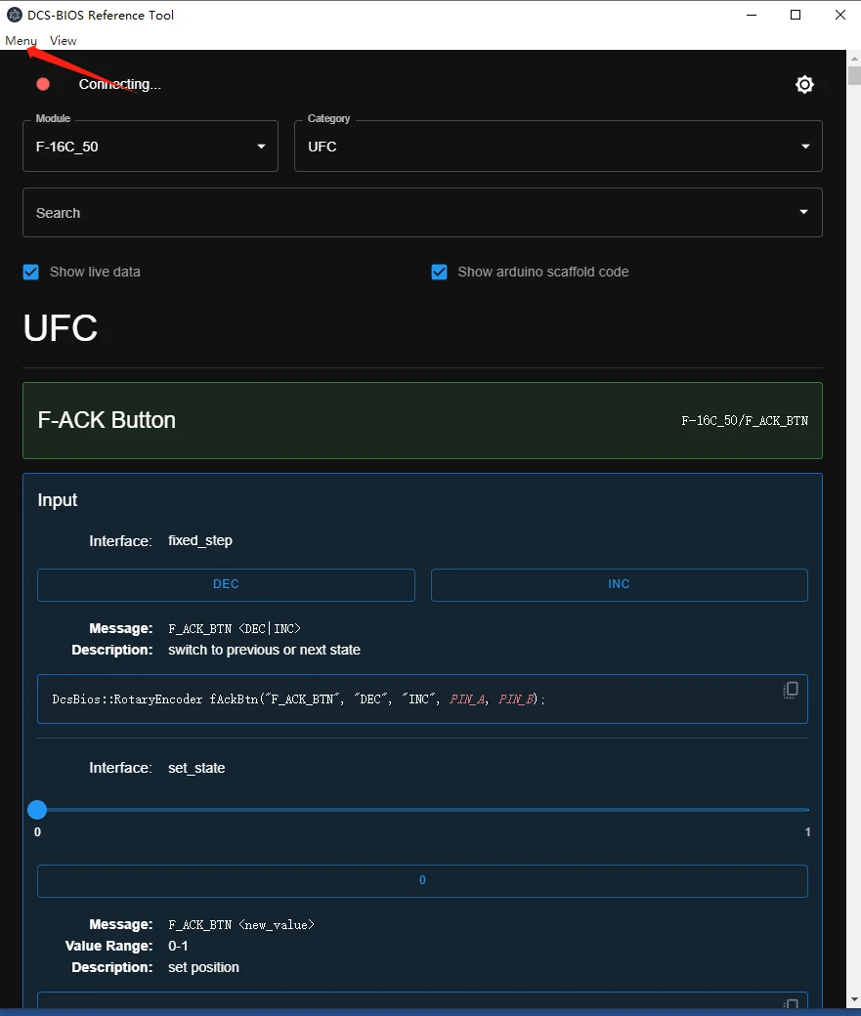Open the Module dropdown showing F-16C_50
This screenshot has width=861, height=1016.
151,147
